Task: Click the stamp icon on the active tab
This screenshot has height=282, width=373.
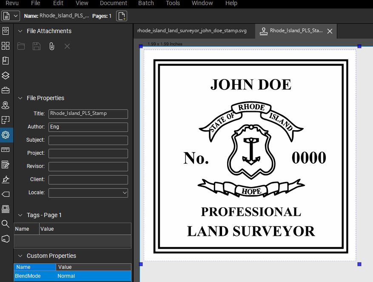Action: pos(263,31)
